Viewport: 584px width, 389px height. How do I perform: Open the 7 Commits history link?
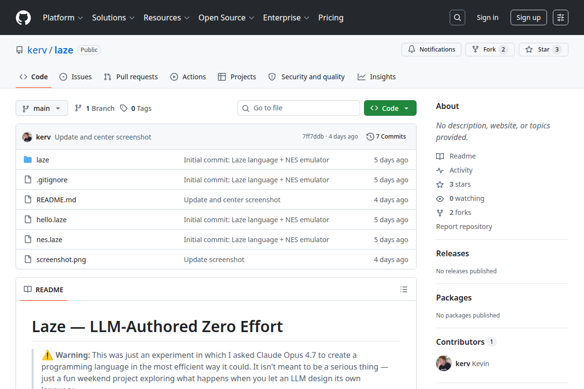coord(386,137)
